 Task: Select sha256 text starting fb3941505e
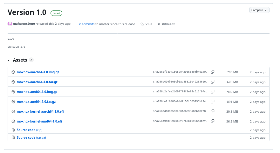180,72
